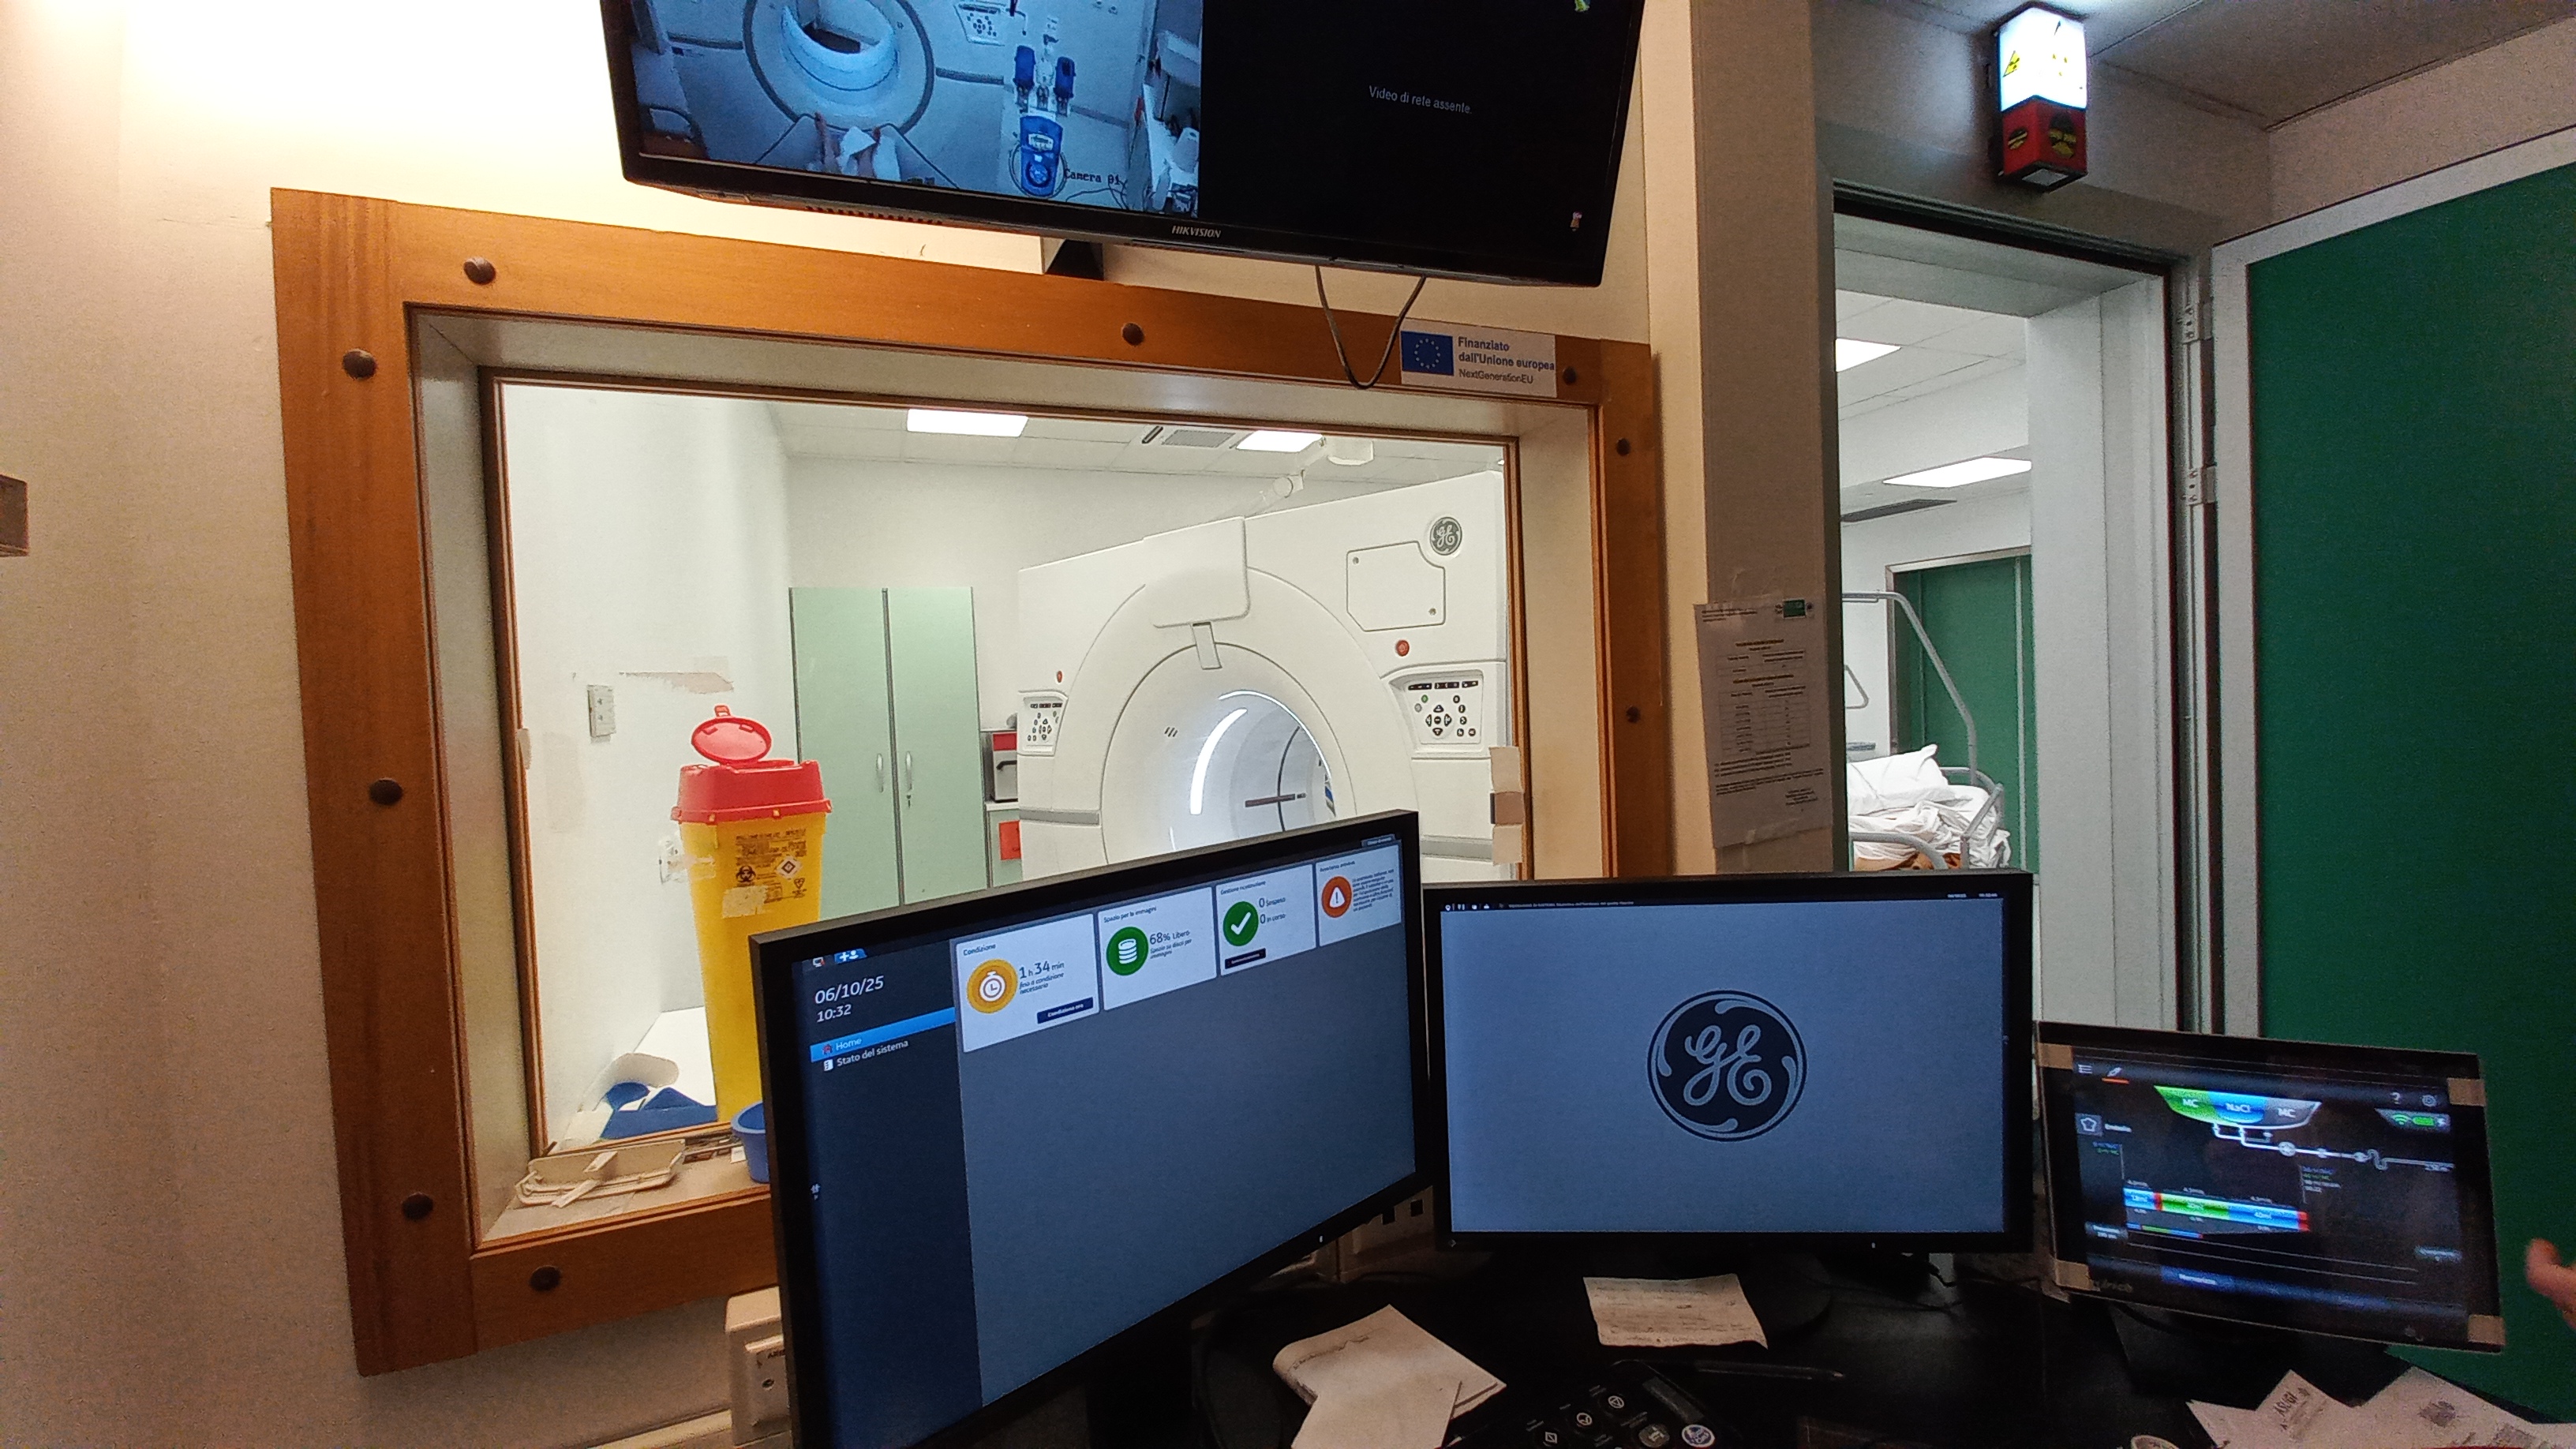Select the syringe tab on injector tablet
The width and height of the screenshot is (2576, 1449).
point(2115,1072)
